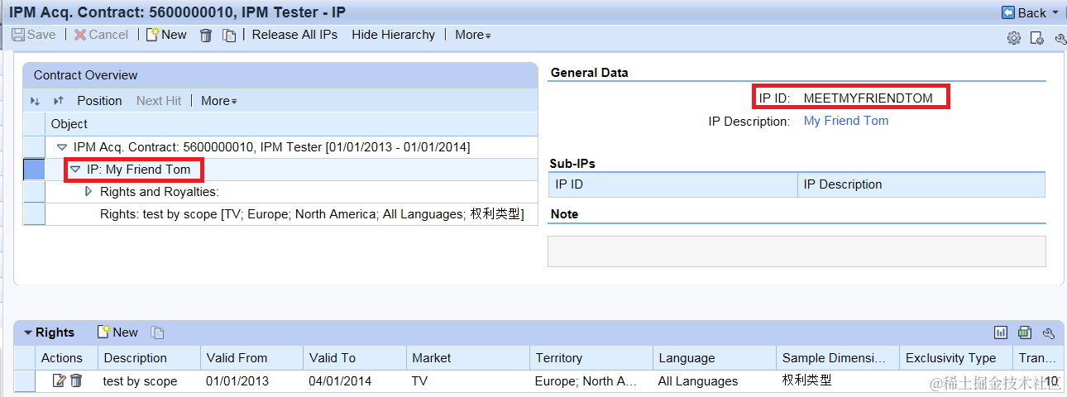This screenshot has height=397, width=1067.
Task: Click the copy icon in the top toolbar
Action: pos(229,35)
